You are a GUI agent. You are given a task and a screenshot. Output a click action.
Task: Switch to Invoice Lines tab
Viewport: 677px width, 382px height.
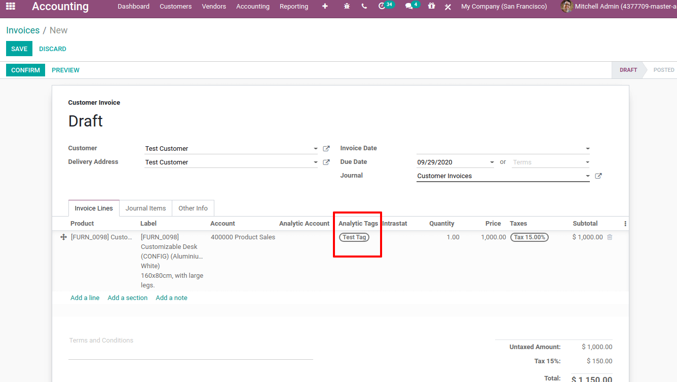(x=94, y=208)
